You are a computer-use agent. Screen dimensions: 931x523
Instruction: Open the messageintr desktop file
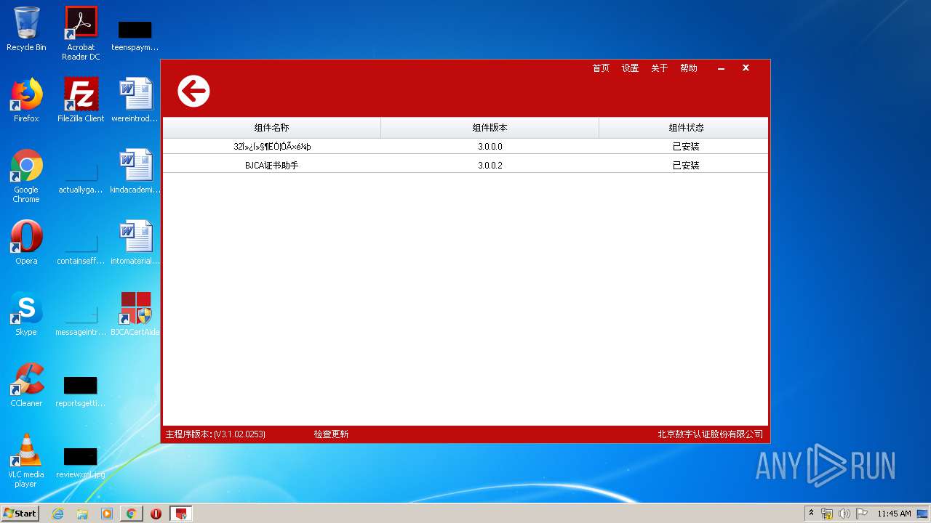(x=81, y=319)
